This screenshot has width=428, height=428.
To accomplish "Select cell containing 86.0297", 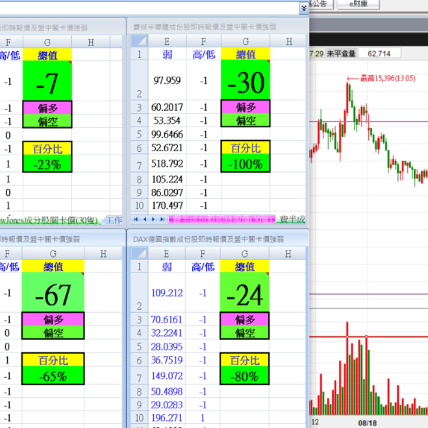I will coord(167,193).
